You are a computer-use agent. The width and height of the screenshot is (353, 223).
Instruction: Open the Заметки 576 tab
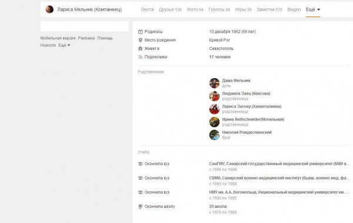click(x=269, y=9)
